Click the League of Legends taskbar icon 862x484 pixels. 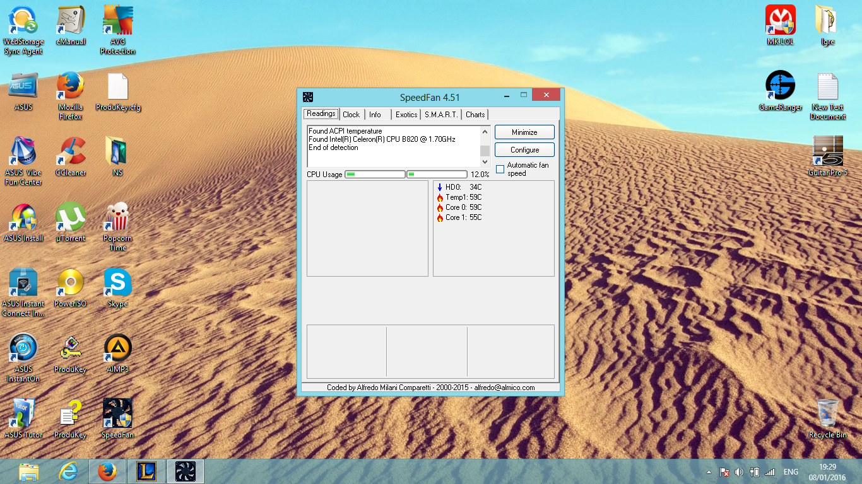pos(146,471)
